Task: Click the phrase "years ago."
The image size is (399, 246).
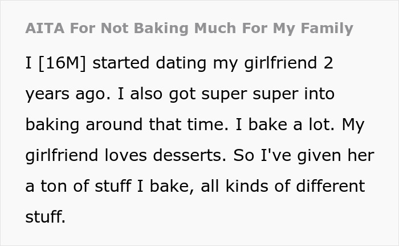Action: tap(68, 94)
